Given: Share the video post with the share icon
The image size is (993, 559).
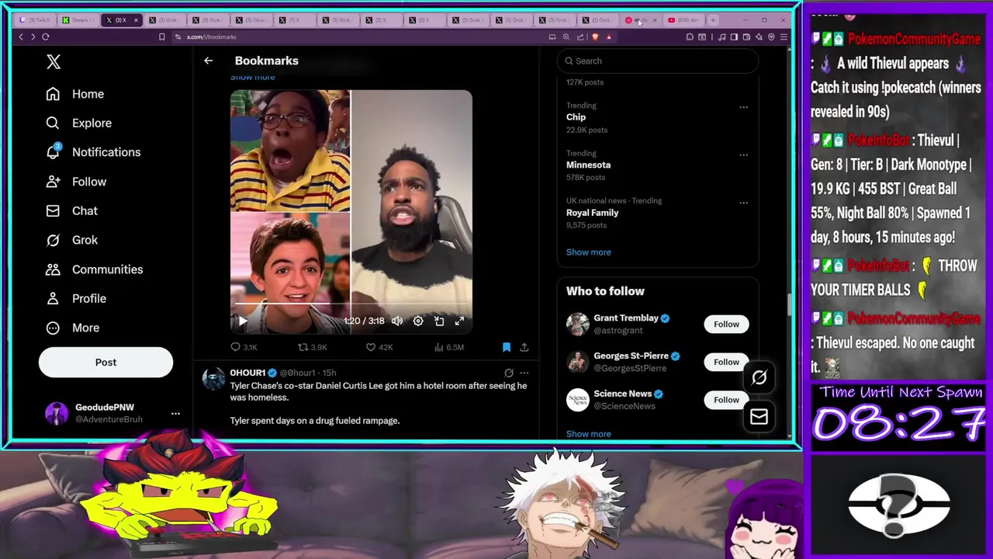Looking at the screenshot, I should 524,347.
